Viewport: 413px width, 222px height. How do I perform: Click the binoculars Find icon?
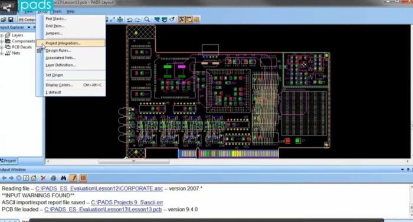[x=64, y=178]
